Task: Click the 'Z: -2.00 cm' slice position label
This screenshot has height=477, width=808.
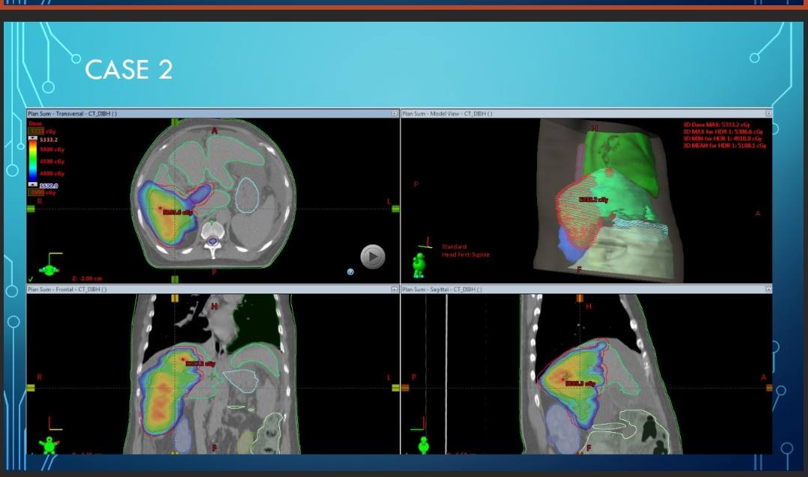Action: pyautogui.click(x=87, y=279)
